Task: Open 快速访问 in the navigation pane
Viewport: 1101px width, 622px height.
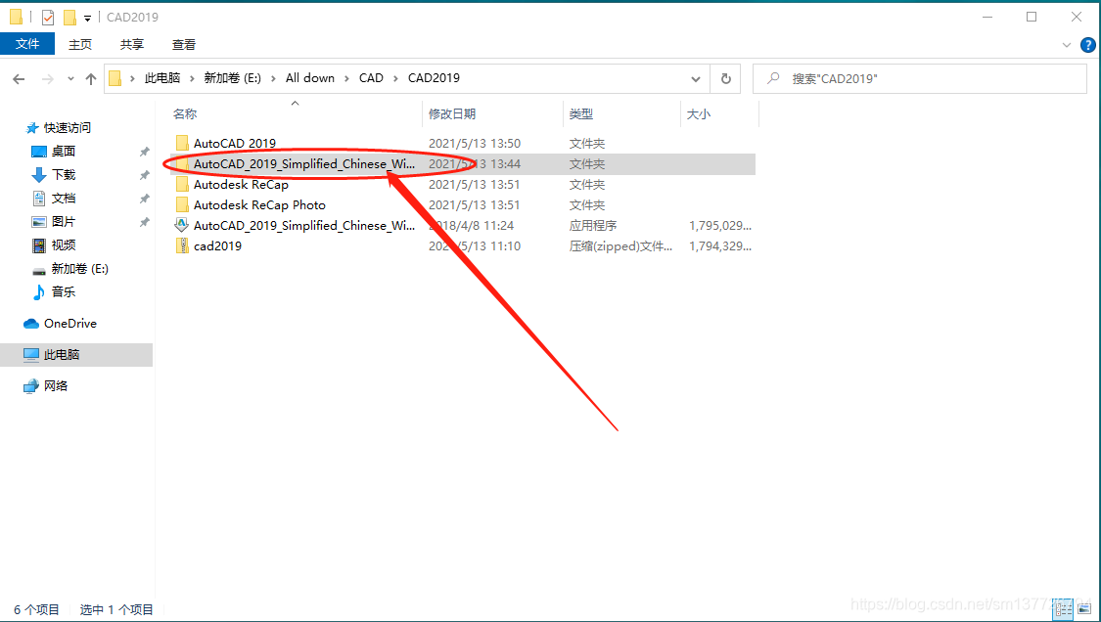Action: 68,128
